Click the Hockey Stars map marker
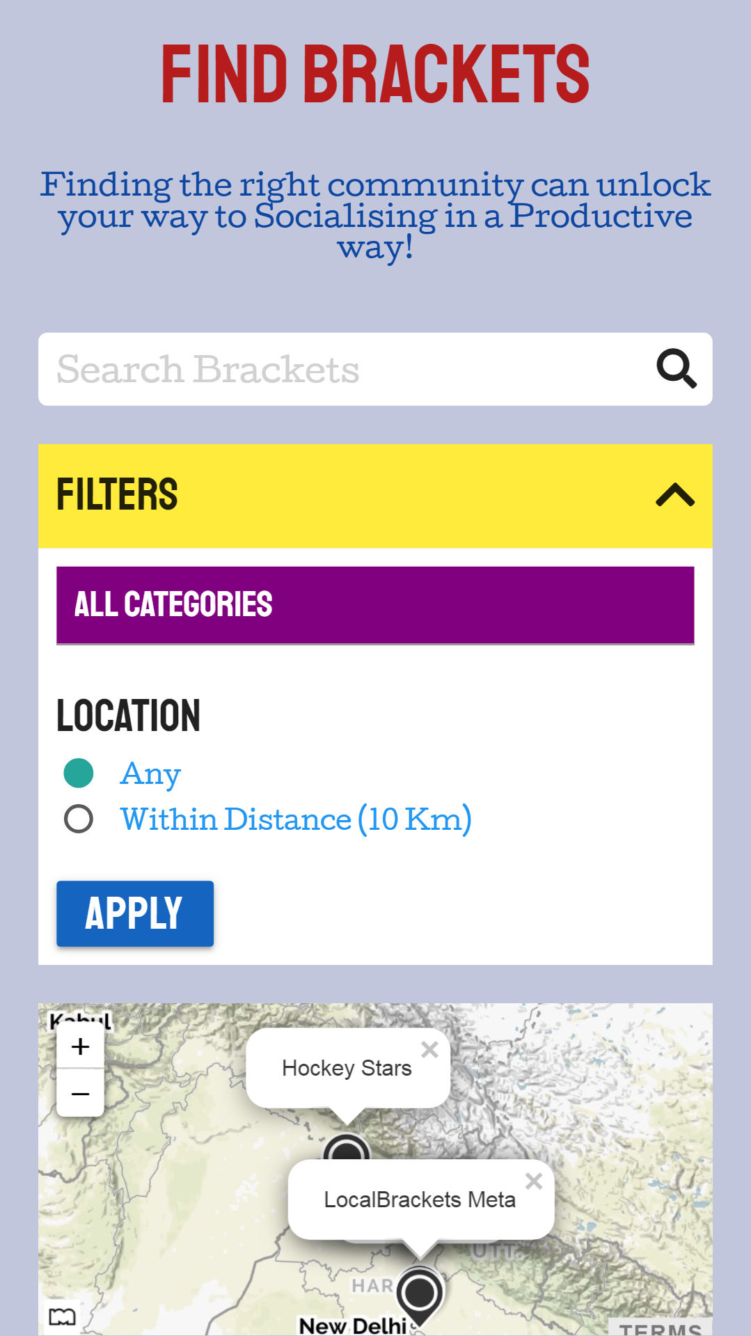This screenshot has width=751, height=1336. pyautogui.click(x=346, y=1148)
